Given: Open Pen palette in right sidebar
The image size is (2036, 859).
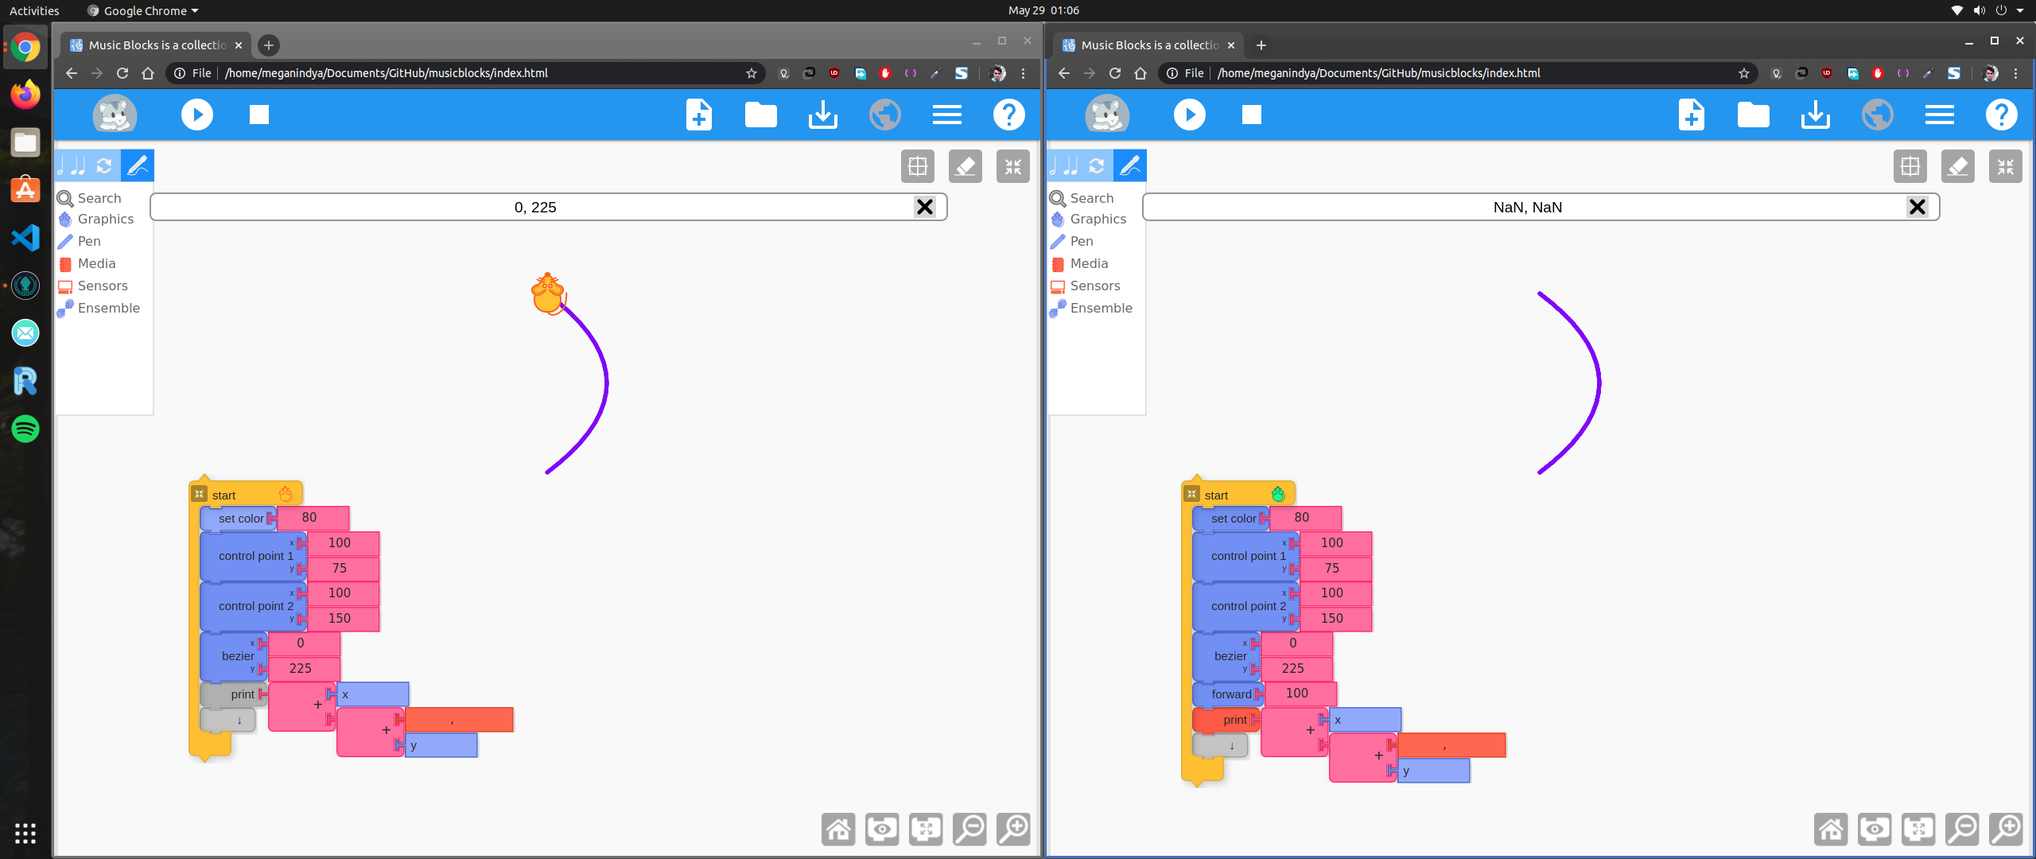Looking at the screenshot, I should point(1081,241).
